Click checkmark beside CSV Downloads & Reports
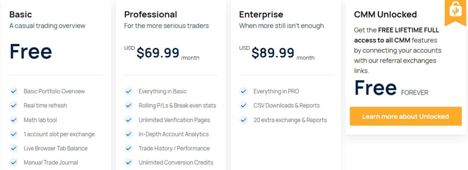This screenshot has height=170, width=468. (x=244, y=105)
